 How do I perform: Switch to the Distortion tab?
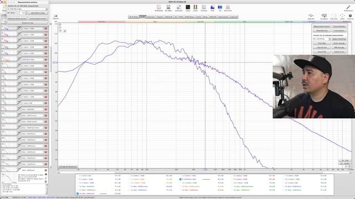pyautogui.click(x=151, y=17)
